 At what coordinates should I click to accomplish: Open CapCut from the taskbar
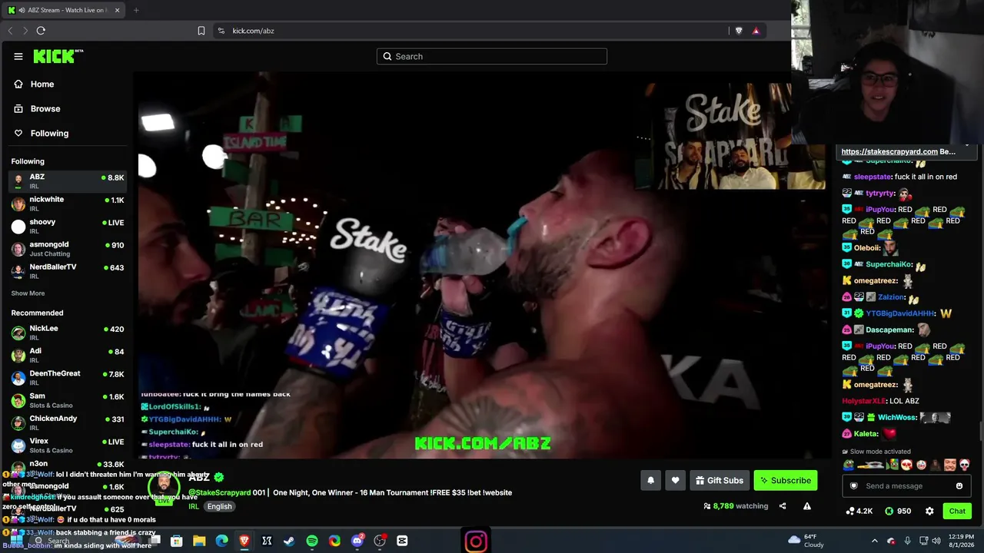pyautogui.click(x=402, y=541)
